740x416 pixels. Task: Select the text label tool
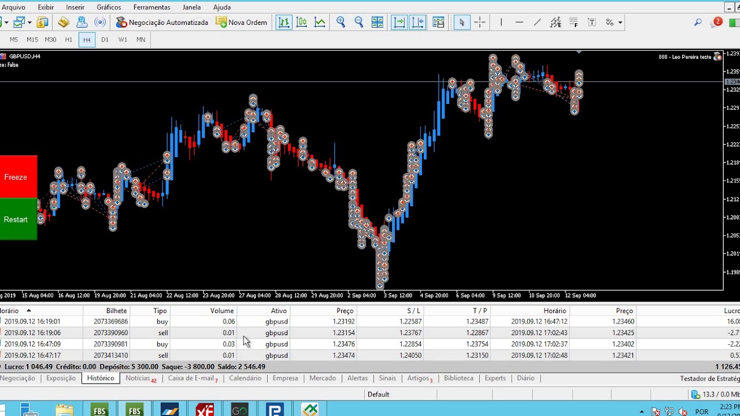[x=592, y=23]
